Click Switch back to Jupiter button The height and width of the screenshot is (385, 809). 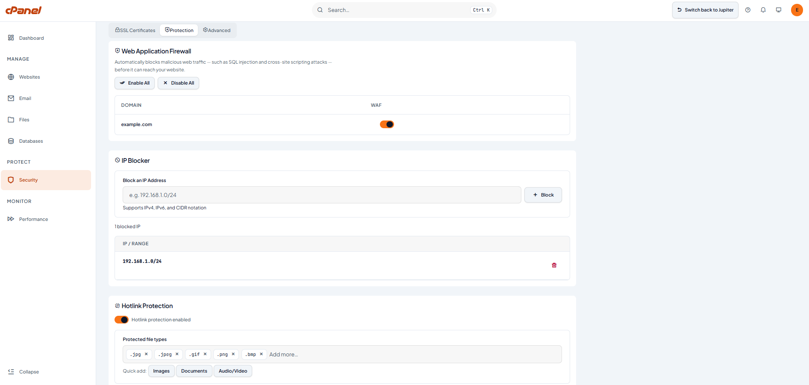click(705, 10)
